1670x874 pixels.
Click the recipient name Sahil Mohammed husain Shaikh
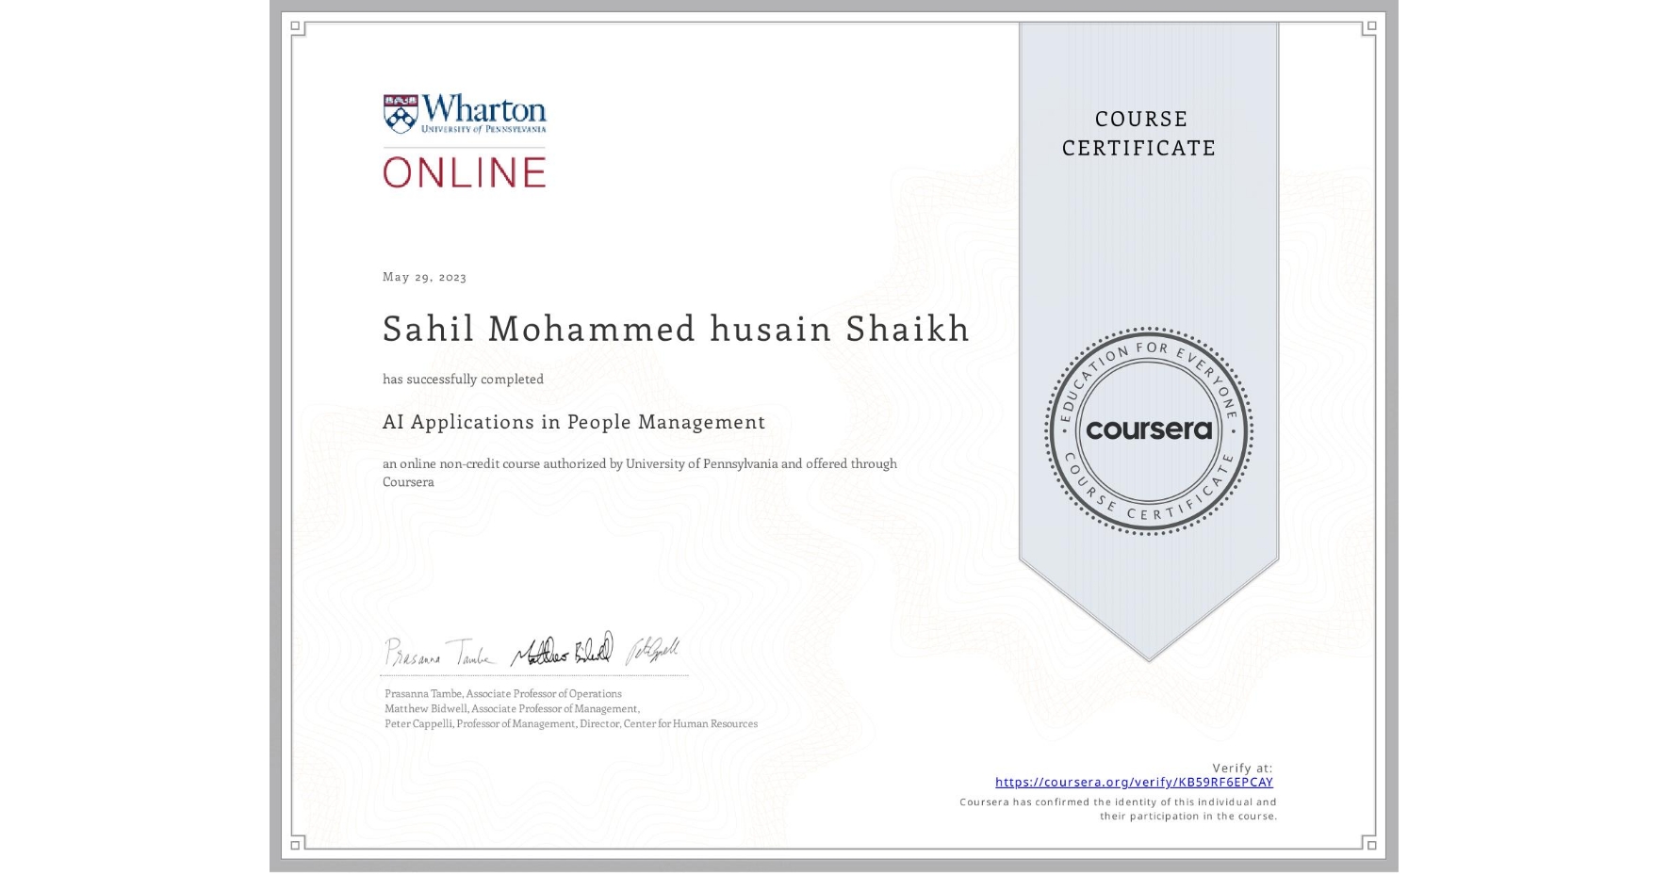(x=675, y=330)
